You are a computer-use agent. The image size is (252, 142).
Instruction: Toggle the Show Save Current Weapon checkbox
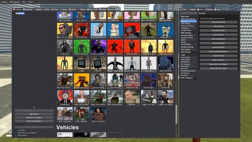tap(16, 133)
